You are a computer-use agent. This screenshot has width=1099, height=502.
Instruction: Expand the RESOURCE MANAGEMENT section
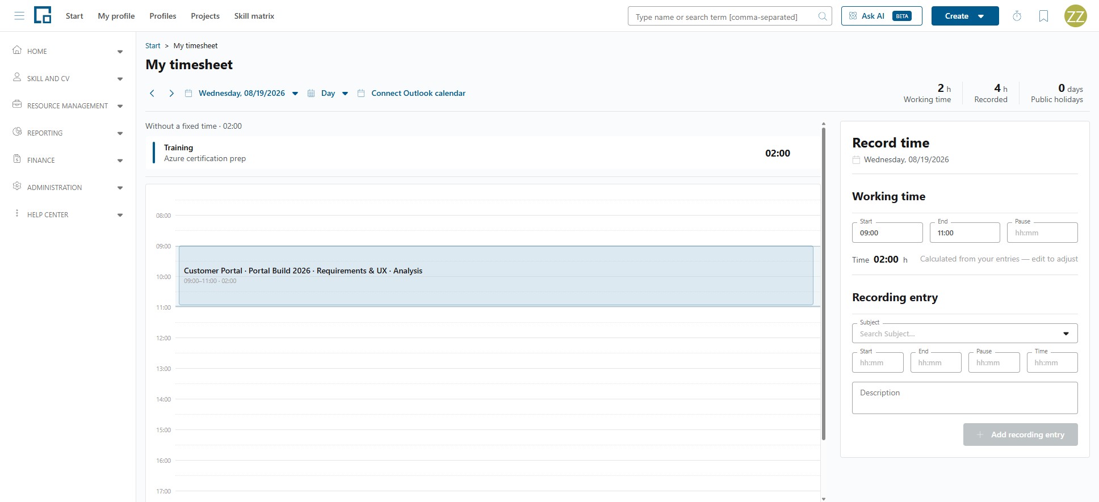point(120,106)
